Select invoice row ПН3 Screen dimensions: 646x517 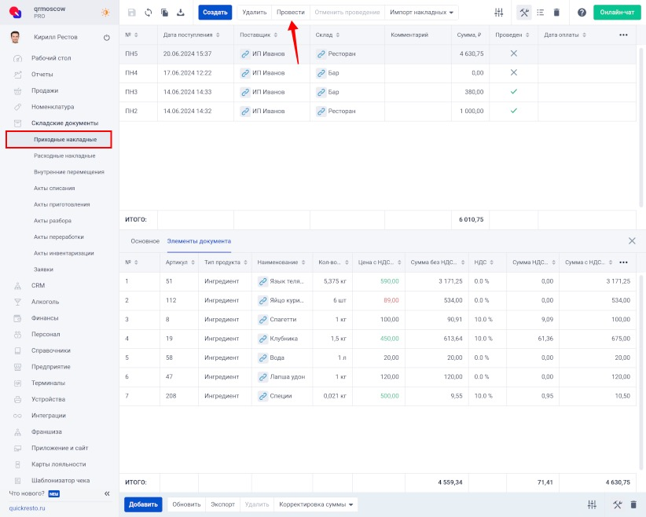coord(378,92)
